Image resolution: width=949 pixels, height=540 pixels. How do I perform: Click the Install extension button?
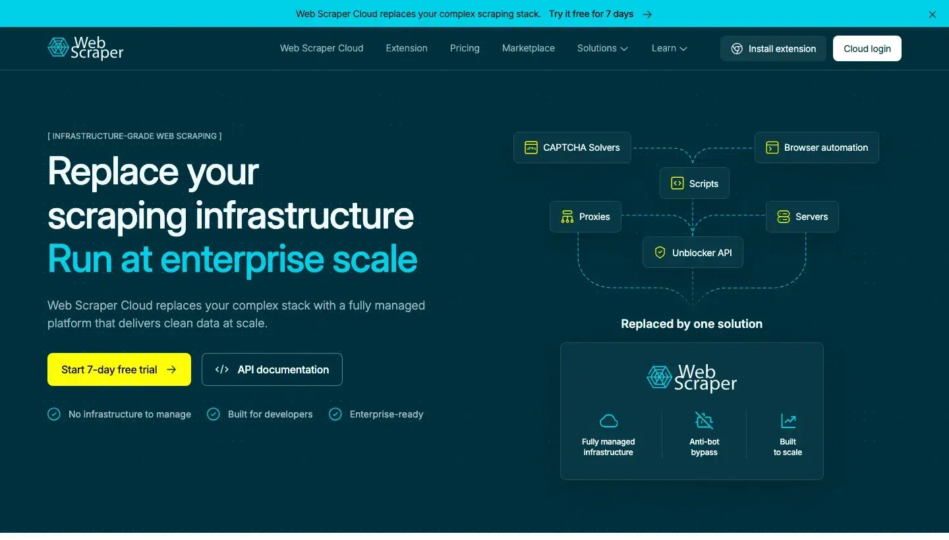tap(773, 49)
